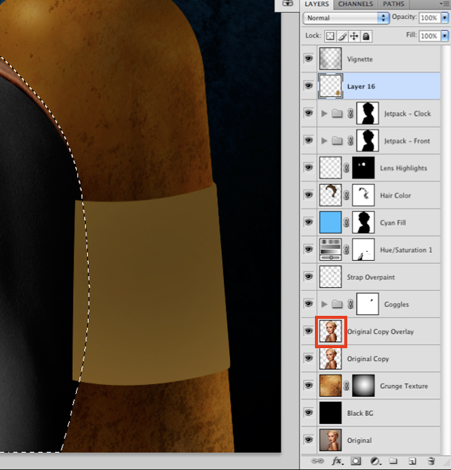Click the Jetpack – Clock folder icon
The height and width of the screenshot is (470, 451).
337,114
